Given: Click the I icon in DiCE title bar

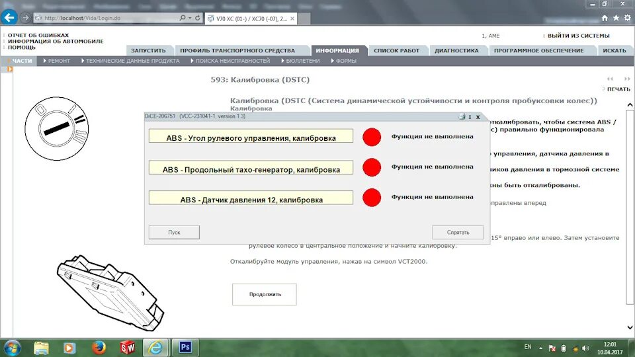Looking at the screenshot, I should coord(470,117).
